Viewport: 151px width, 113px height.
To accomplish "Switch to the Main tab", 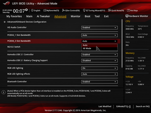I will (29, 16).
